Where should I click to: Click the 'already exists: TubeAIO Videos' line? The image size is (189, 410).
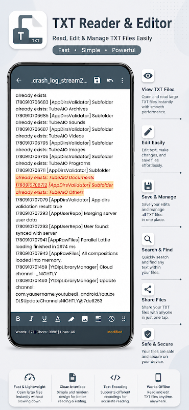(50, 136)
